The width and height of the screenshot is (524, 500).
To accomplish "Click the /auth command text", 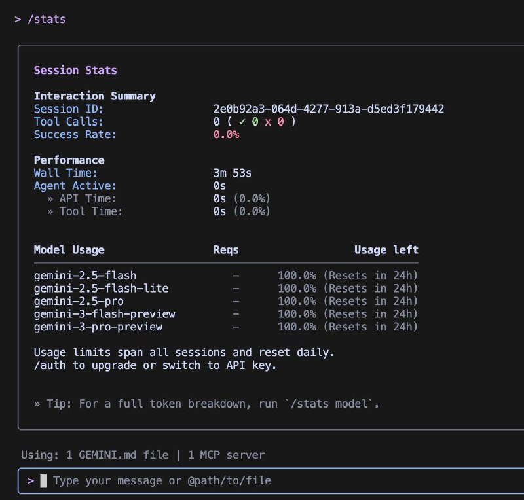I will [50, 365].
